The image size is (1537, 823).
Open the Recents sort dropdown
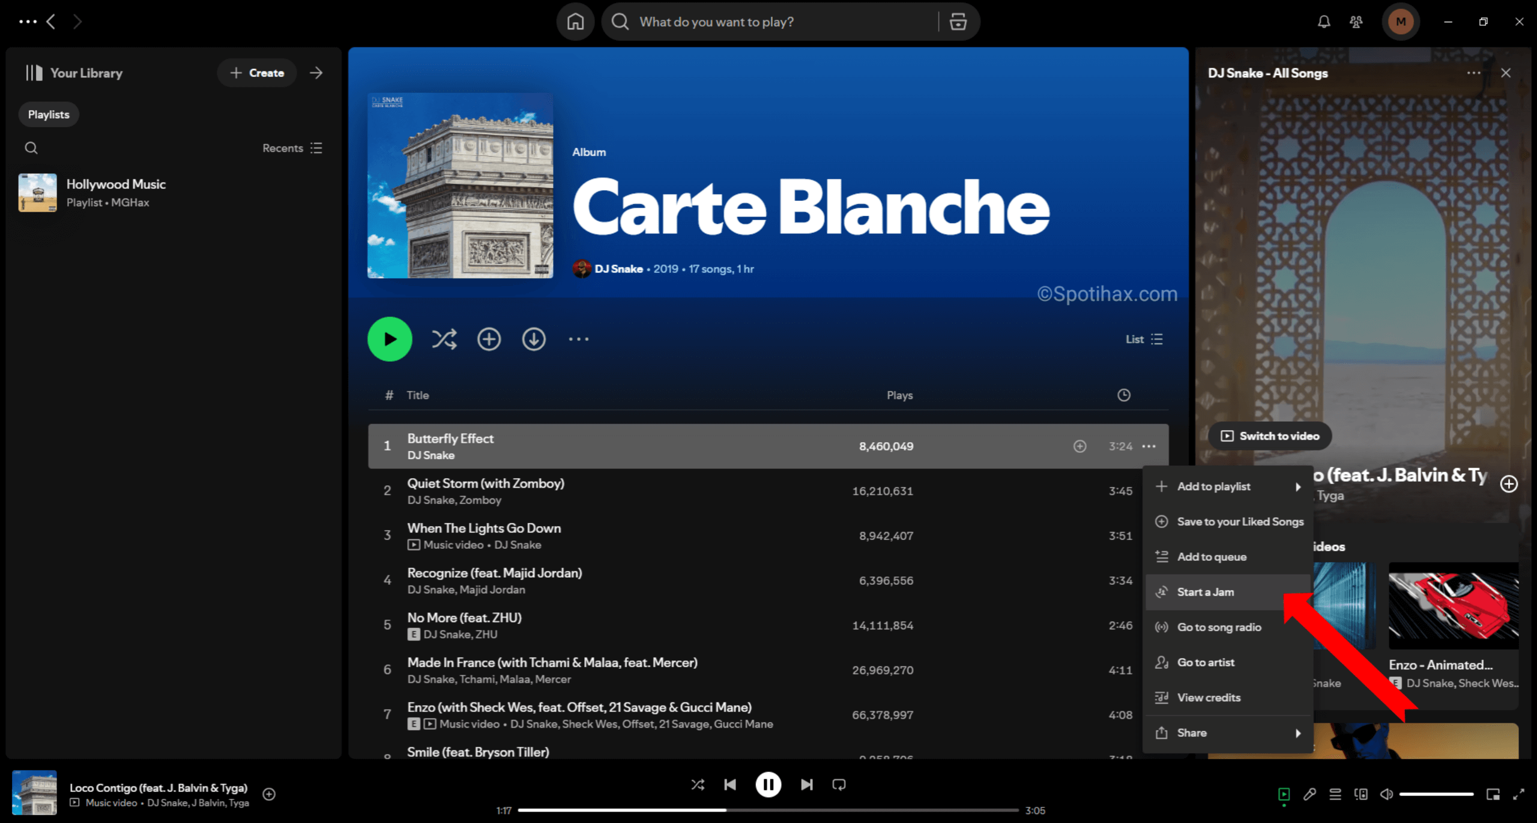tap(292, 148)
